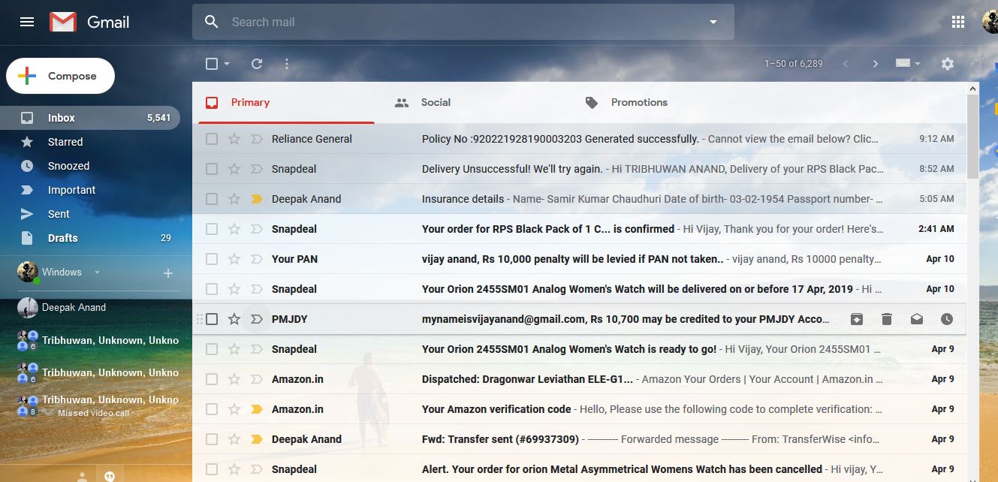Click the refresh mail icon
Image resolution: width=998 pixels, height=482 pixels.
click(257, 64)
